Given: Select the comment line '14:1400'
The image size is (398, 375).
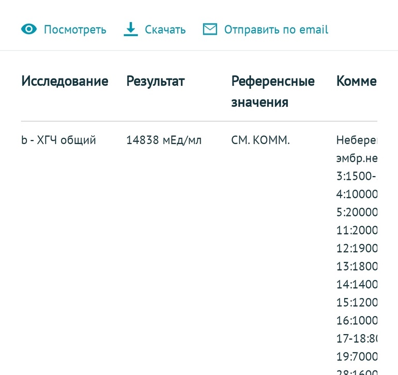Looking at the screenshot, I should click(x=357, y=284).
